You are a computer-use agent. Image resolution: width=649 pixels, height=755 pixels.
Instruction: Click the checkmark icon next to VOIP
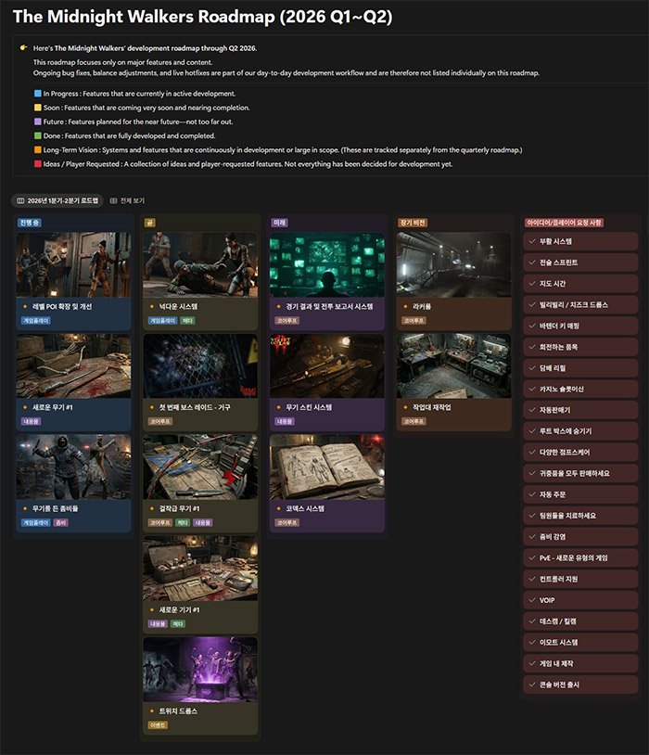point(531,600)
